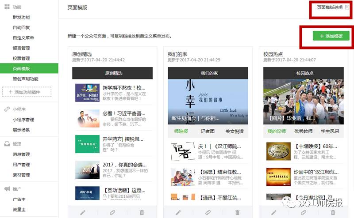354x218 pixels.
Task: Open 小程序管理 in the sidebar
Action: click(23, 120)
